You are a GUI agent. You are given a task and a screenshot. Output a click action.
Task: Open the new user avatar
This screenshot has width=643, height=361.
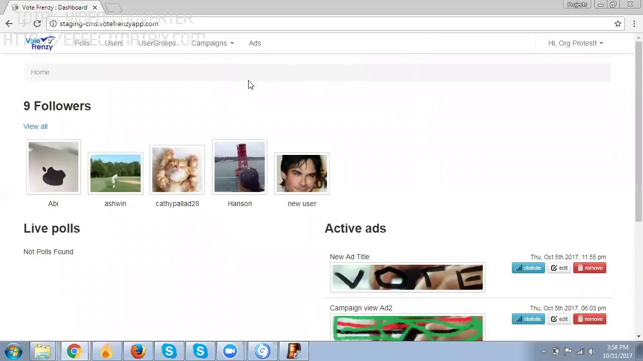[302, 173]
